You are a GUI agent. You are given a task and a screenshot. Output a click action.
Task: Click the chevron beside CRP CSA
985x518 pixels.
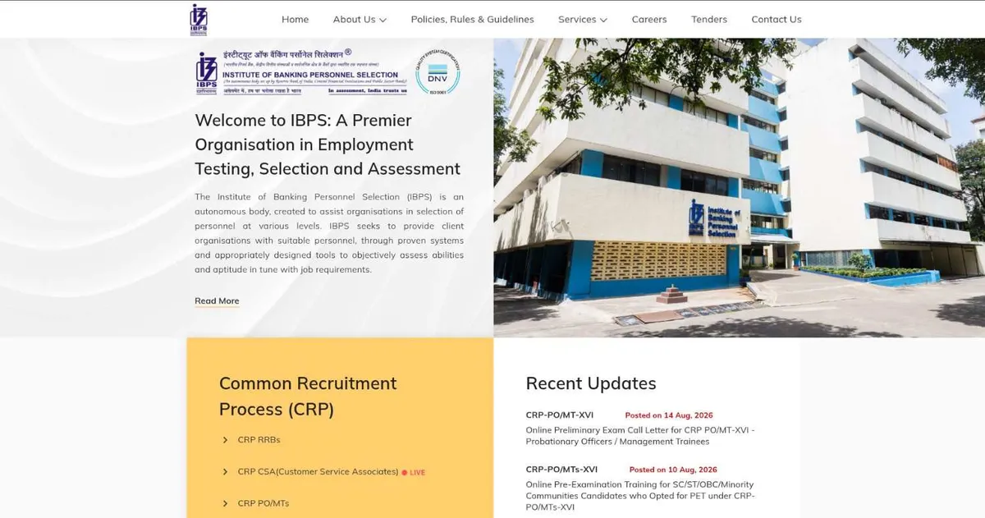click(x=225, y=472)
